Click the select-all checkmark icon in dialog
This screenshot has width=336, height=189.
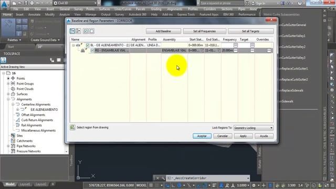click(86, 31)
